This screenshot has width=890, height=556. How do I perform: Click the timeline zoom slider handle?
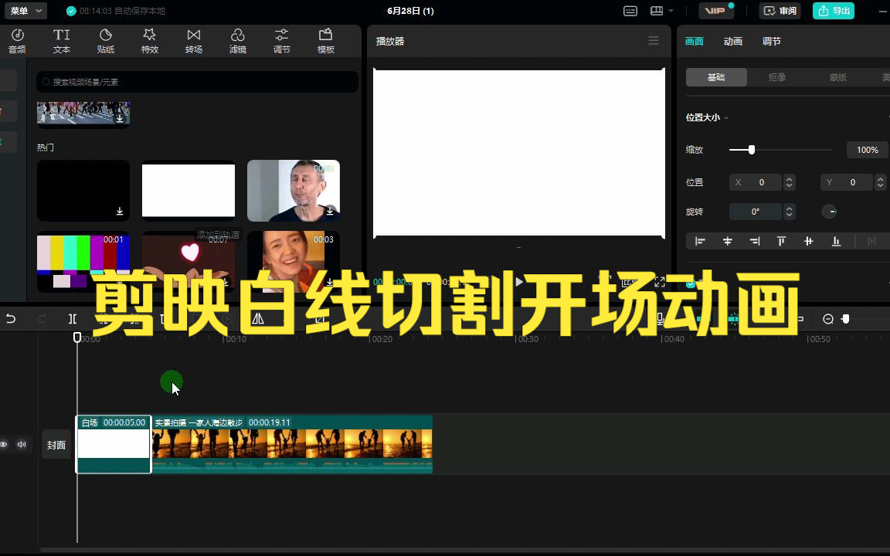(x=846, y=319)
